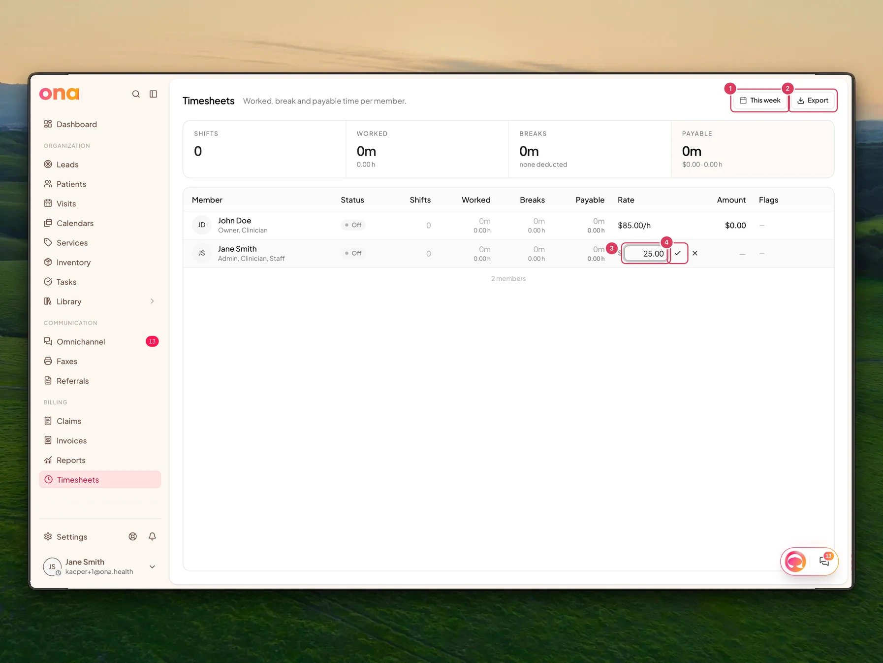Select the Services menu item
Image resolution: width=883 pixels, height=663 pixels.
tap(100, 243)
